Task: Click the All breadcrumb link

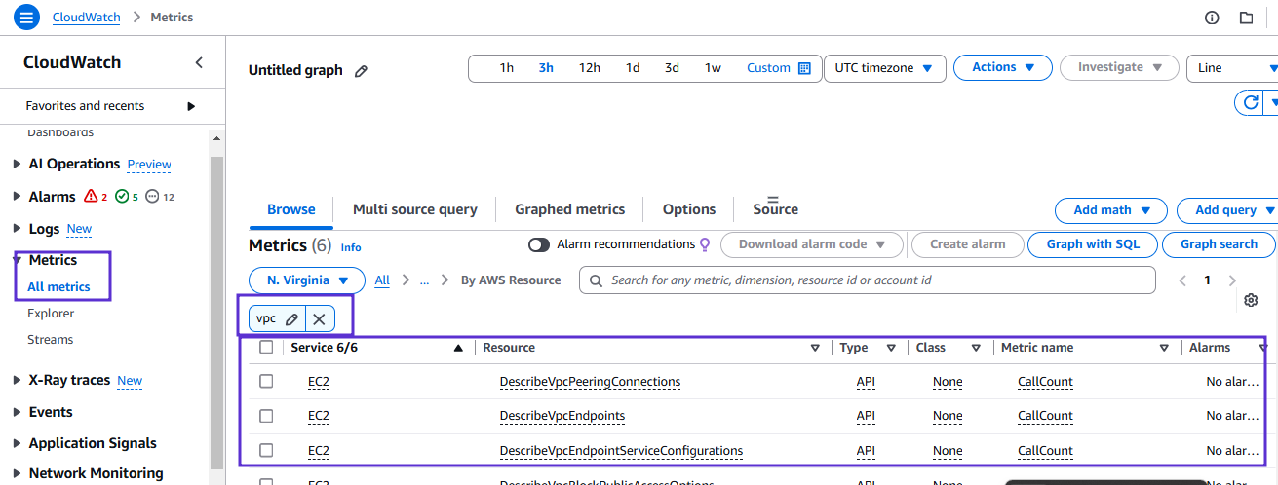Action: coord(382,280)
